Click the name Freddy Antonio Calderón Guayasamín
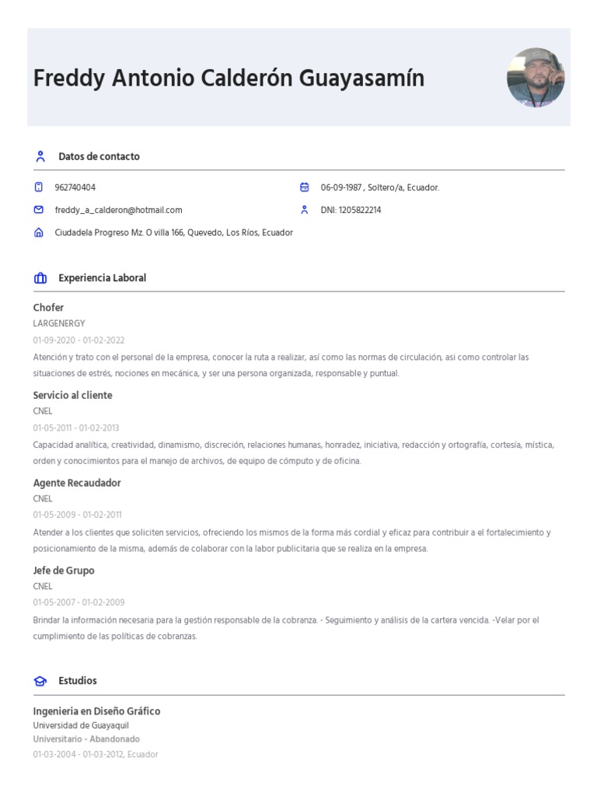 pos(229,79)
